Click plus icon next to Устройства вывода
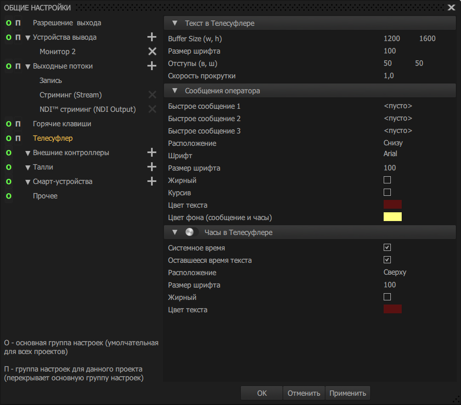 click(152, 37)
